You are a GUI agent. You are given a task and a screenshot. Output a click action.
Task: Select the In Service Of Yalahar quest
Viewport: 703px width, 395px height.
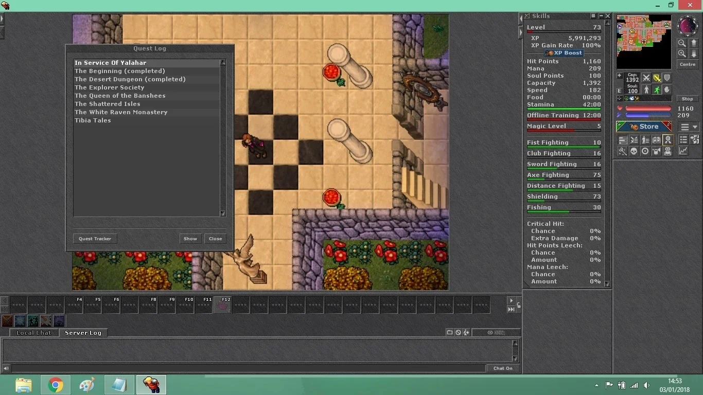click(147, 63)
